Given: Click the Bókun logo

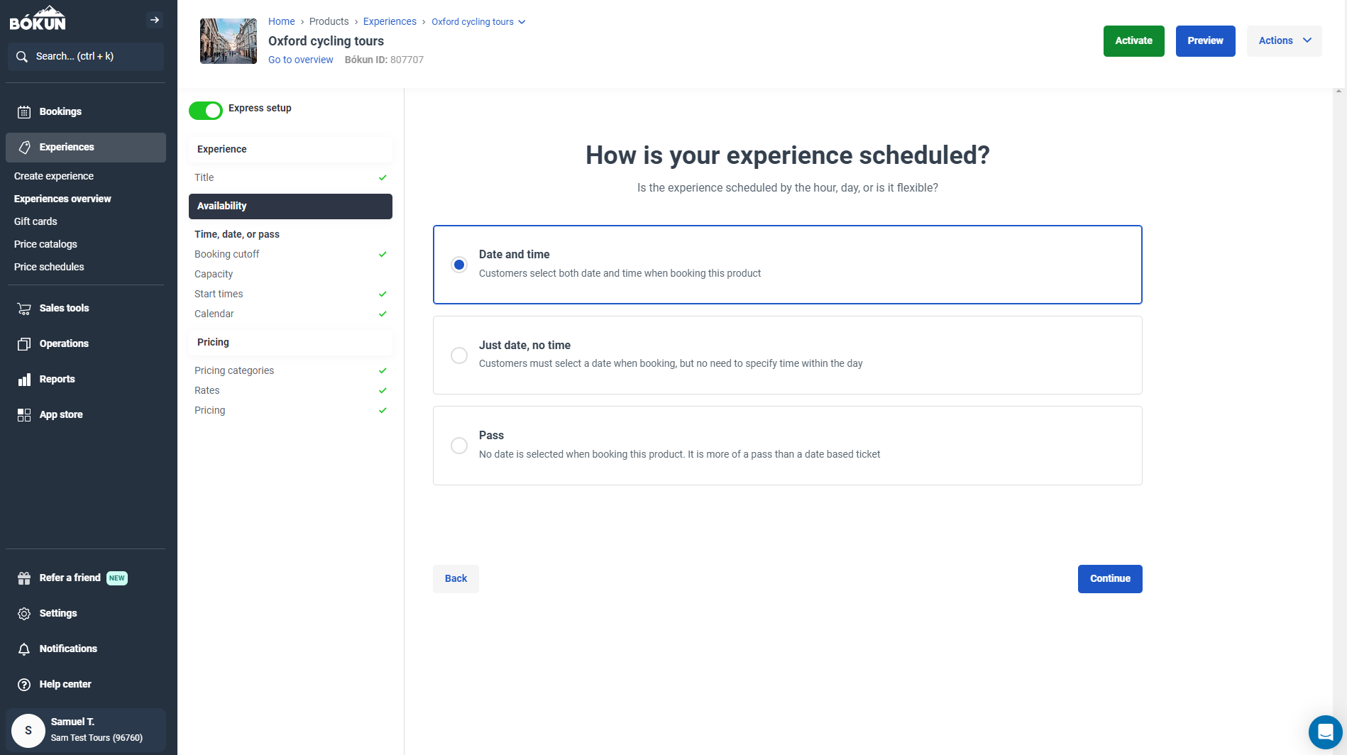Looking at the screenshot, I should point(38,19).
